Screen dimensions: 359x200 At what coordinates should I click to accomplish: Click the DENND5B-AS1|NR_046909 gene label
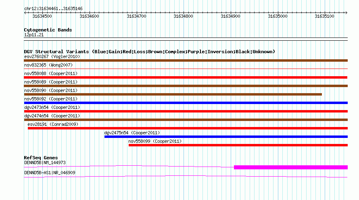tap(50, 173)
